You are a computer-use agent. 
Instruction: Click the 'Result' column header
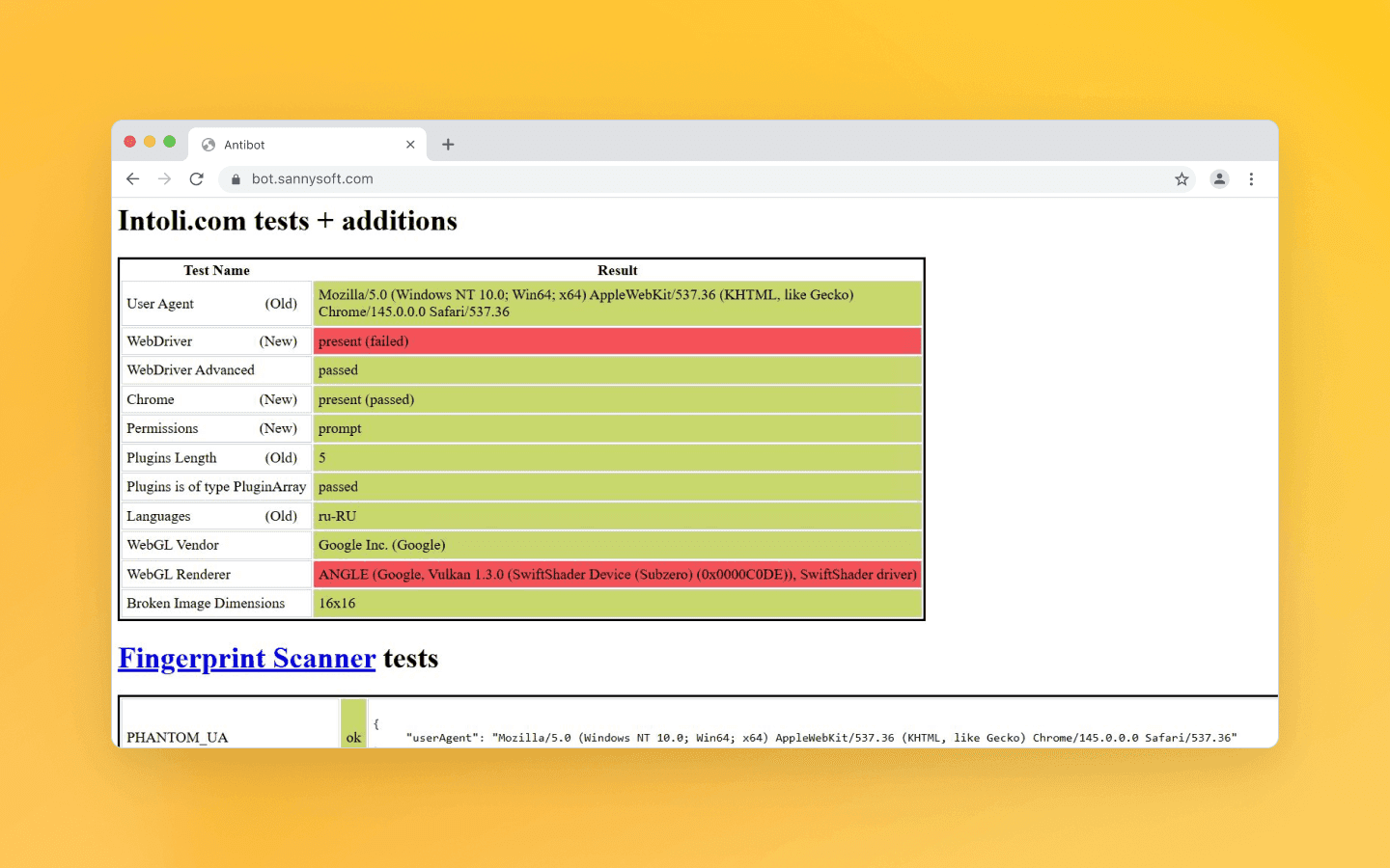point(618,271)
